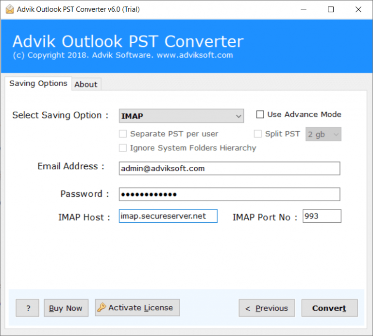Enable Use Advance Mode checkbox
373x336 pixels.
[x=260, y=114]
